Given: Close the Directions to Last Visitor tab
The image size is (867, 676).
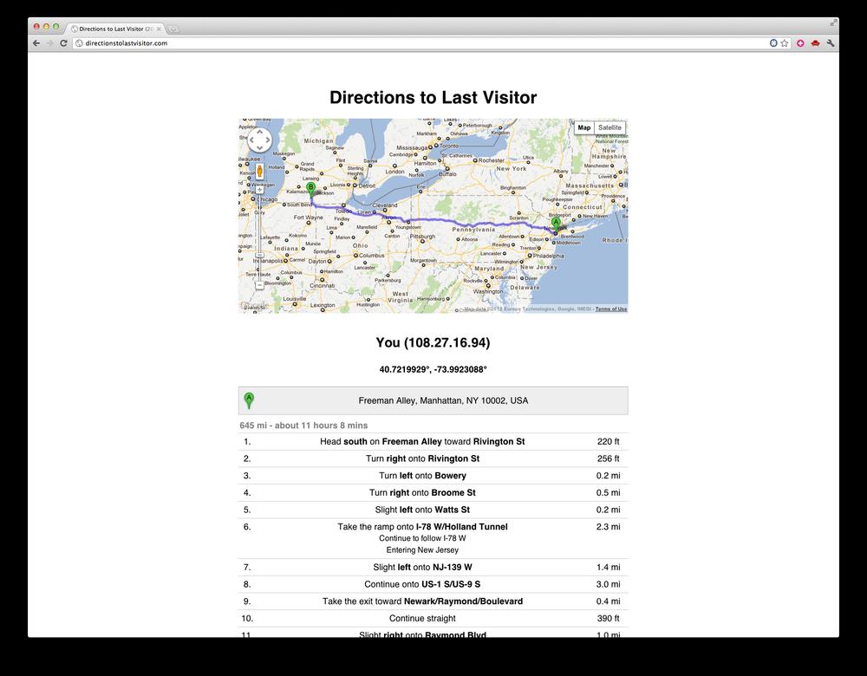Looking at the screenshot, I should point(159,29).
